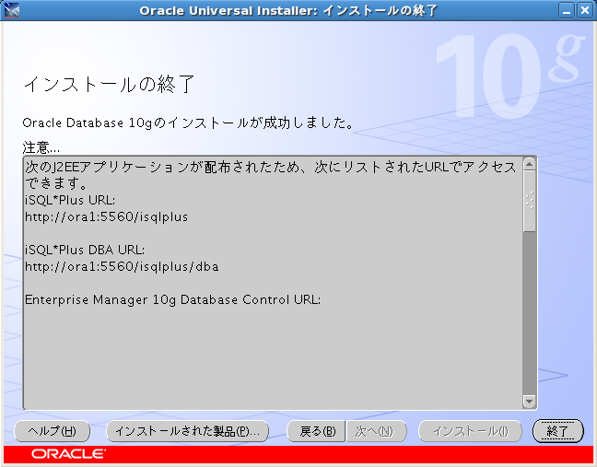Image resolution: width=597 pixels, height=467 pixels.
Task: Exit installer with the 終了 button
Action: (557, 431)
